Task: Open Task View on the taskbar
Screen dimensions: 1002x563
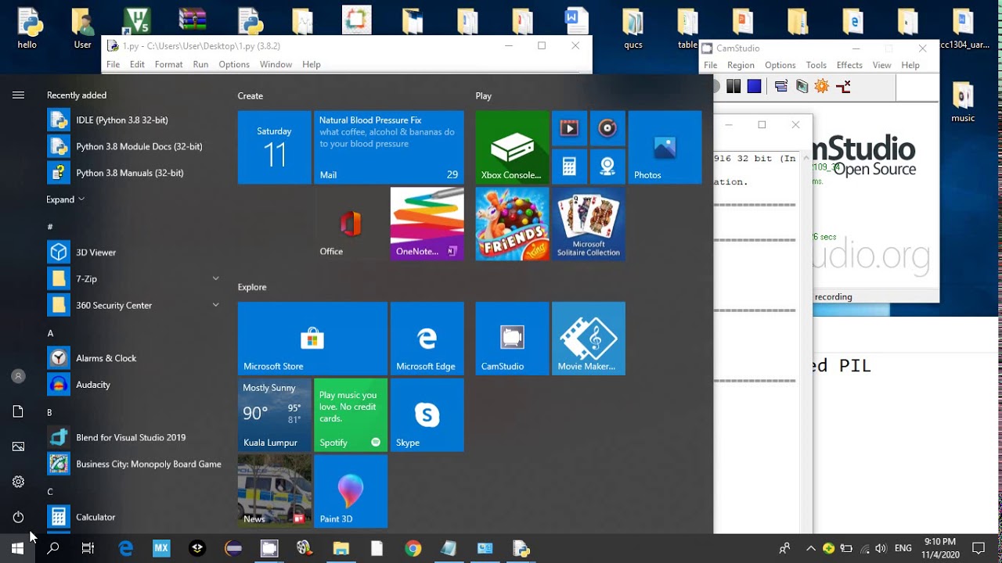Action: [x=88, y=548]
